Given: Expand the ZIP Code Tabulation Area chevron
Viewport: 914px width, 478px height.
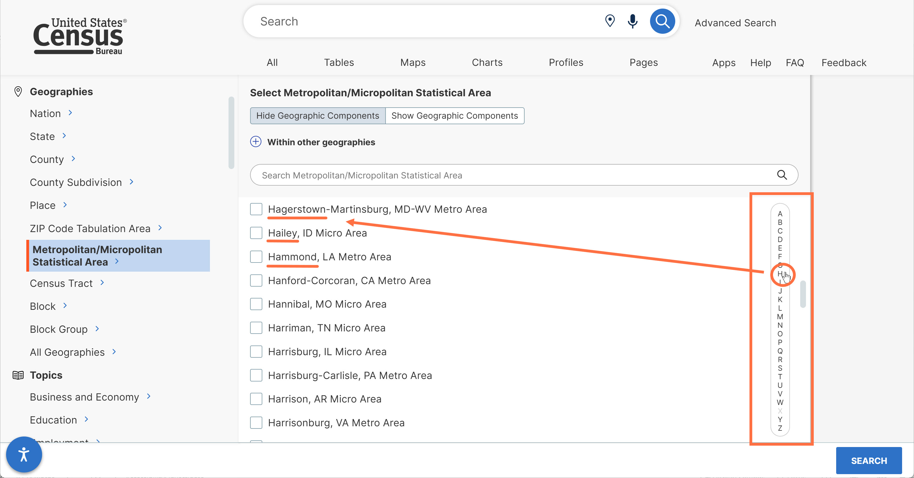Looking at the screenshot, I should coord(160,228).
